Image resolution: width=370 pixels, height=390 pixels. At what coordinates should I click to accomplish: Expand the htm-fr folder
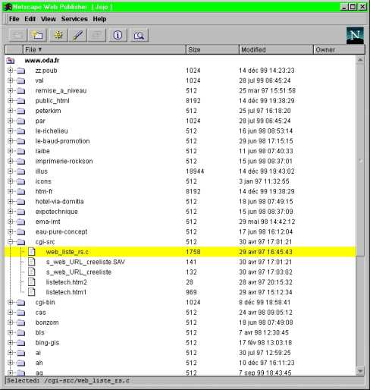click(x=10, y=191)
